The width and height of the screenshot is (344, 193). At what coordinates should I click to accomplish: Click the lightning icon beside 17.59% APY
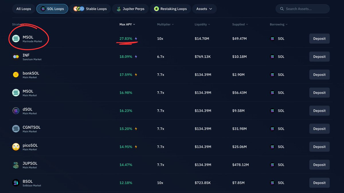tap(136, 75)
